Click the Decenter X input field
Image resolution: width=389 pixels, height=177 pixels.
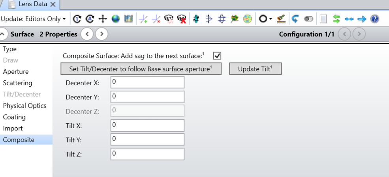147,82
